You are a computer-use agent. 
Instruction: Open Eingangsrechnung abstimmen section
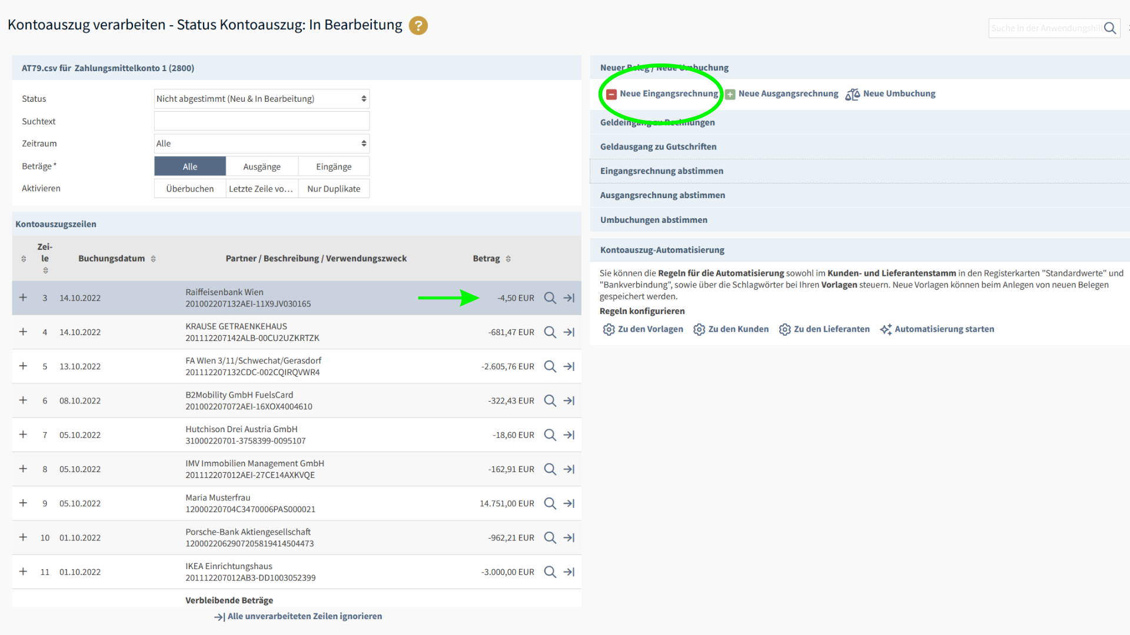[662, 171]
